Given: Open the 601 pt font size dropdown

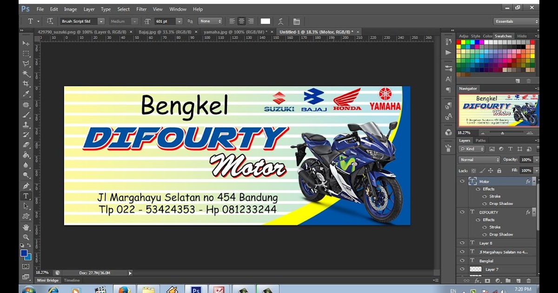Looking at the screenshot, I should [179, 21].
